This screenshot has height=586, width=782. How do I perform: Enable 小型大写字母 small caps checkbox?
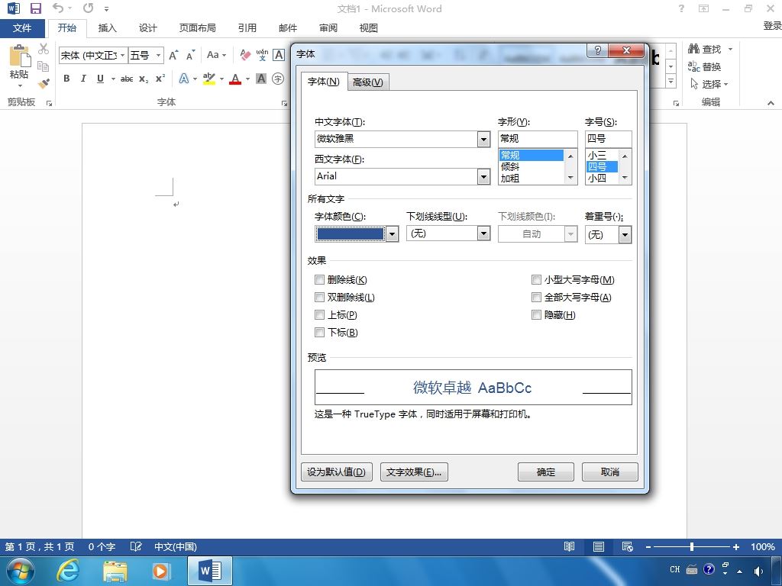(536, 279)
